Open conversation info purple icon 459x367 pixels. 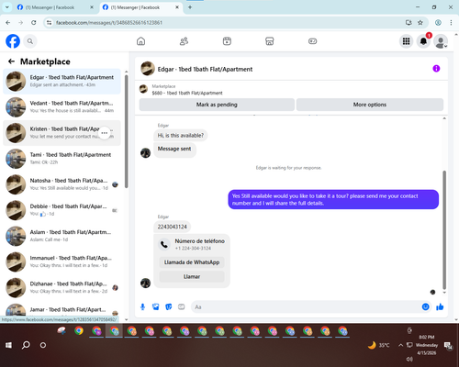coord(436,69)
